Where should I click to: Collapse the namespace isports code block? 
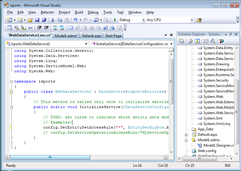[11, 82]
